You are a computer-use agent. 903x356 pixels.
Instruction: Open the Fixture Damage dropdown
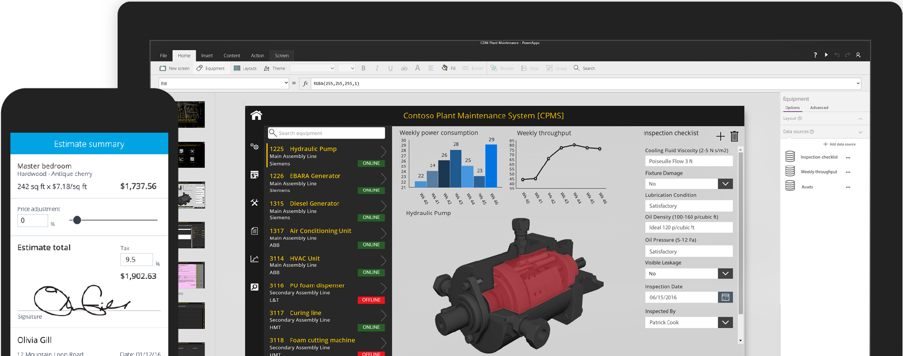(x=726, y=184)
